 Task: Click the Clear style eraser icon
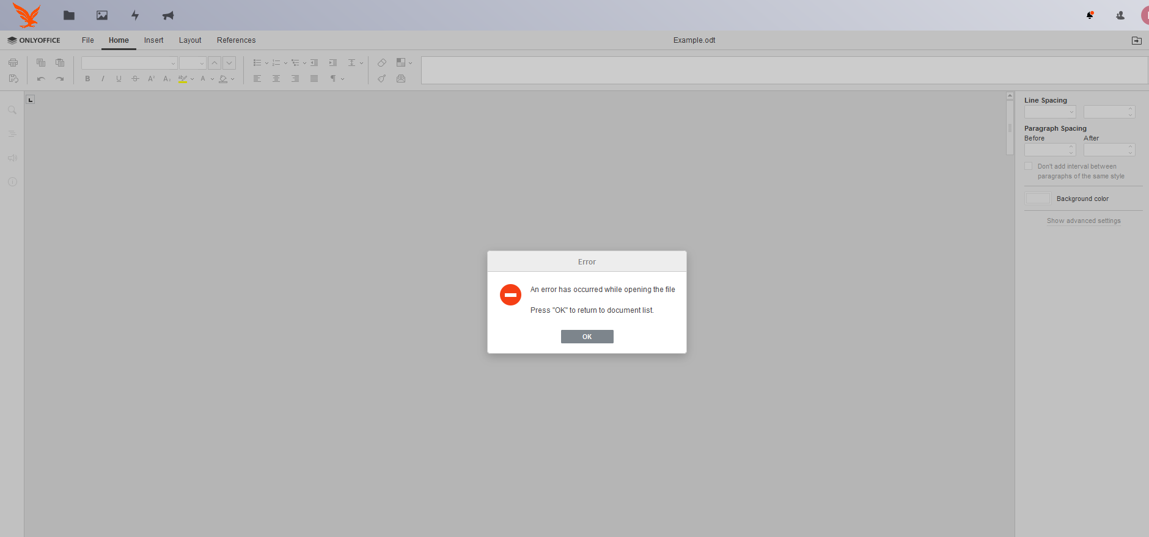[x=382, y=62]
